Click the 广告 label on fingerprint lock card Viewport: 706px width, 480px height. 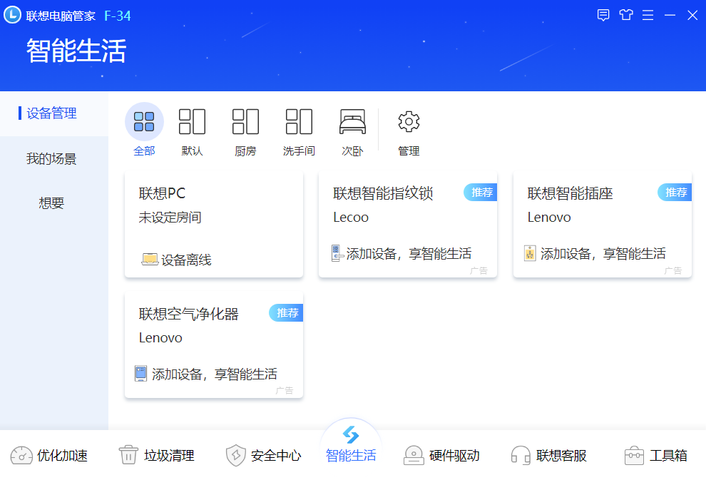pos(479,270)
